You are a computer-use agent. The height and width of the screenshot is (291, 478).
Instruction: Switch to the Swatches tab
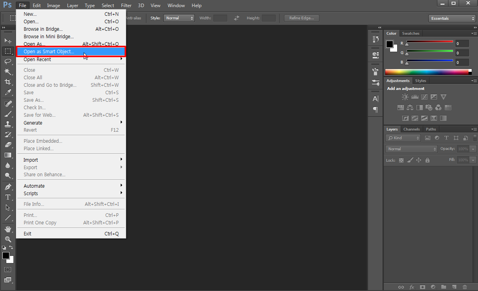(x=411, y=34)
